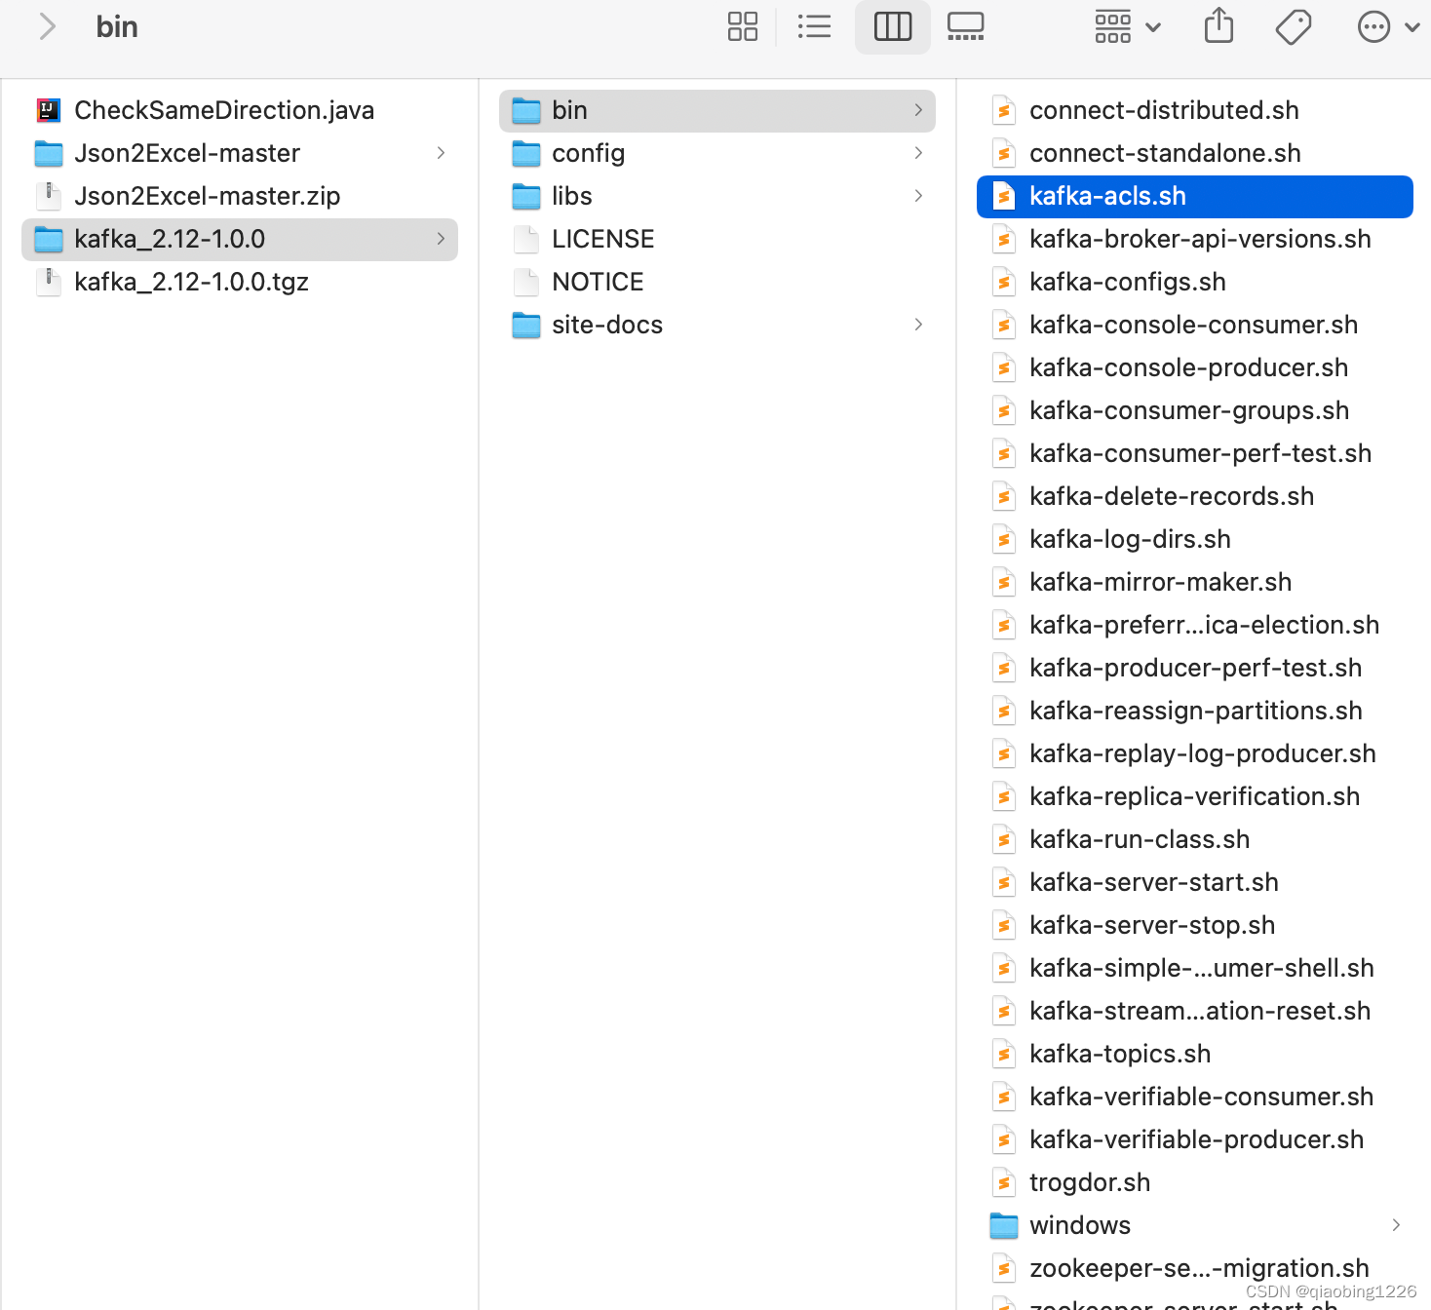Click the libs folder icon

point(526,196)
